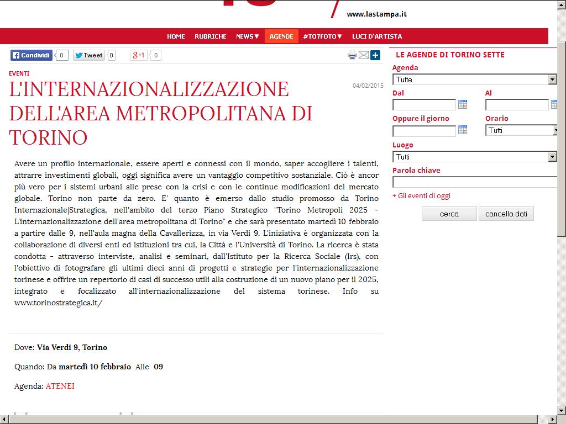Expand the NEWS menu

pos(247,36)
